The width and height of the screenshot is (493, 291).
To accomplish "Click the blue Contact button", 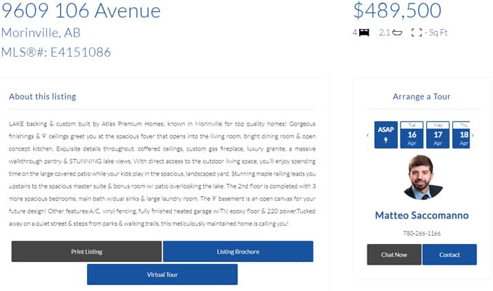I will pos(449,254).
